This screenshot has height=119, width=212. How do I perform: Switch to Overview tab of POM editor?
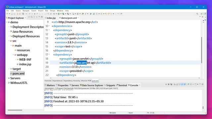click(x=48, y=81)
